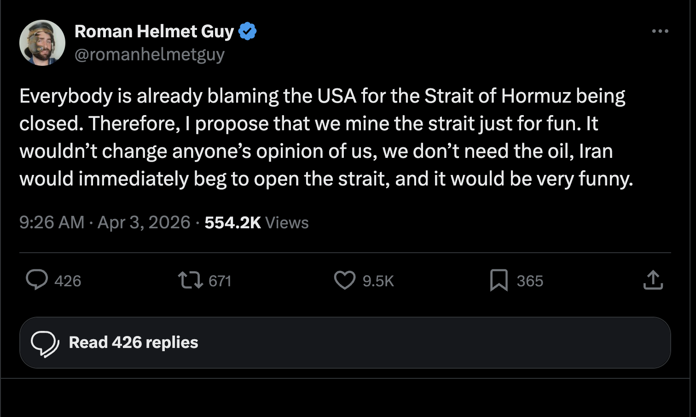
Task: Click the Apr 3, 2026 date
Action: (144, 223)
